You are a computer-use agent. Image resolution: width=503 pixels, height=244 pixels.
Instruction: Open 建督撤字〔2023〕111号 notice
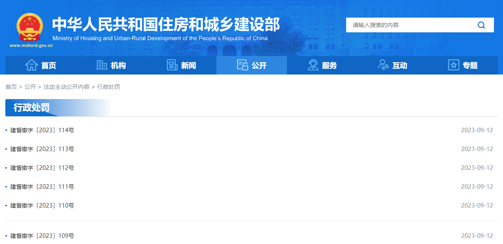(42, 187)
